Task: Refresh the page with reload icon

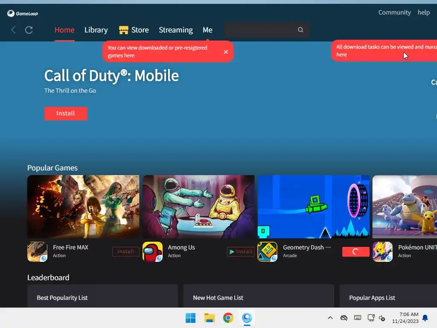Action: (x=29, y=30)
